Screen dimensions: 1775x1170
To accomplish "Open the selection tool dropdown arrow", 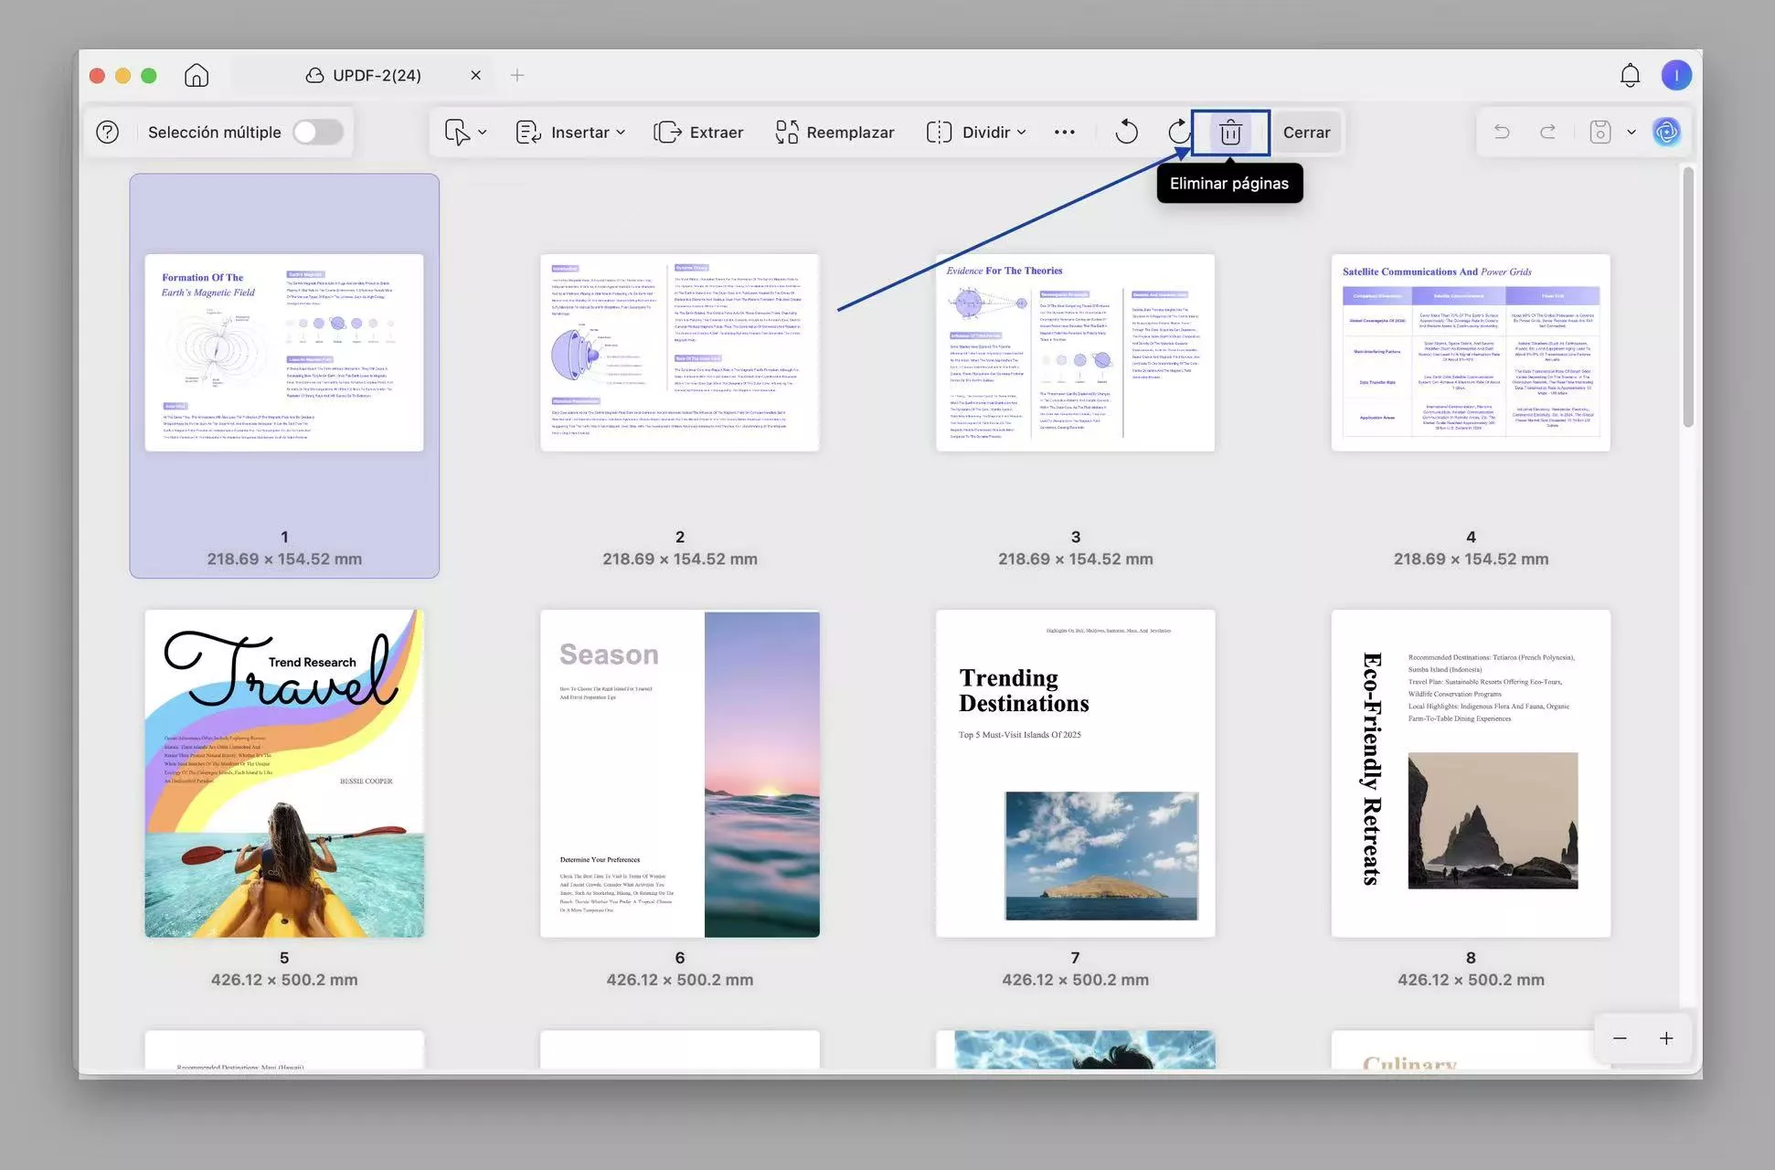I will [483, 133].
